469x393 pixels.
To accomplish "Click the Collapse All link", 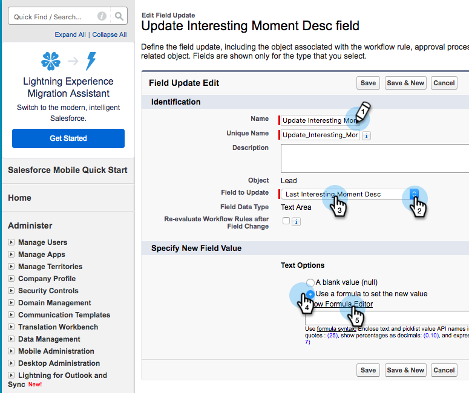I will click(110, 35).
